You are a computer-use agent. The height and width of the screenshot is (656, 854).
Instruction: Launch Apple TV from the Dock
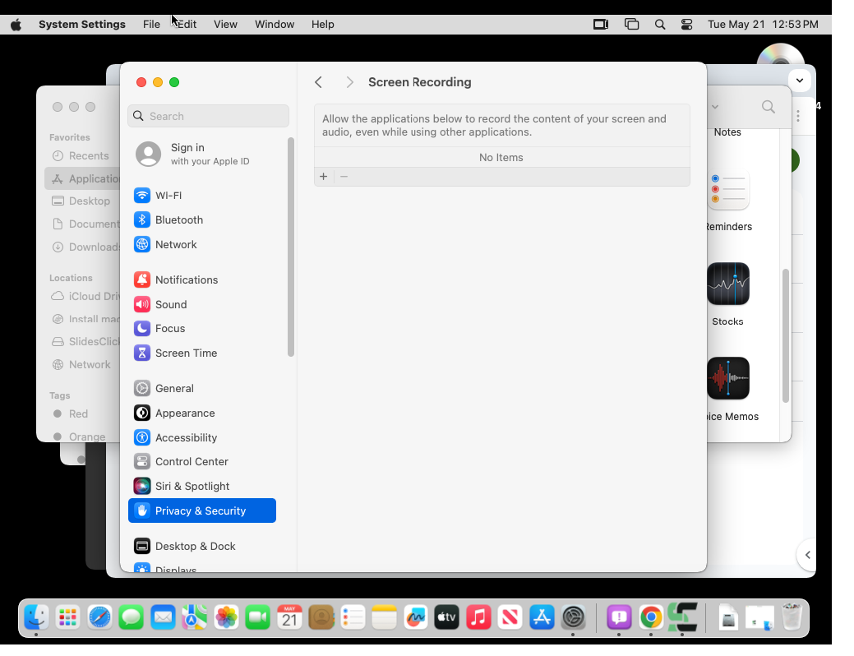(x=447, y=617)
